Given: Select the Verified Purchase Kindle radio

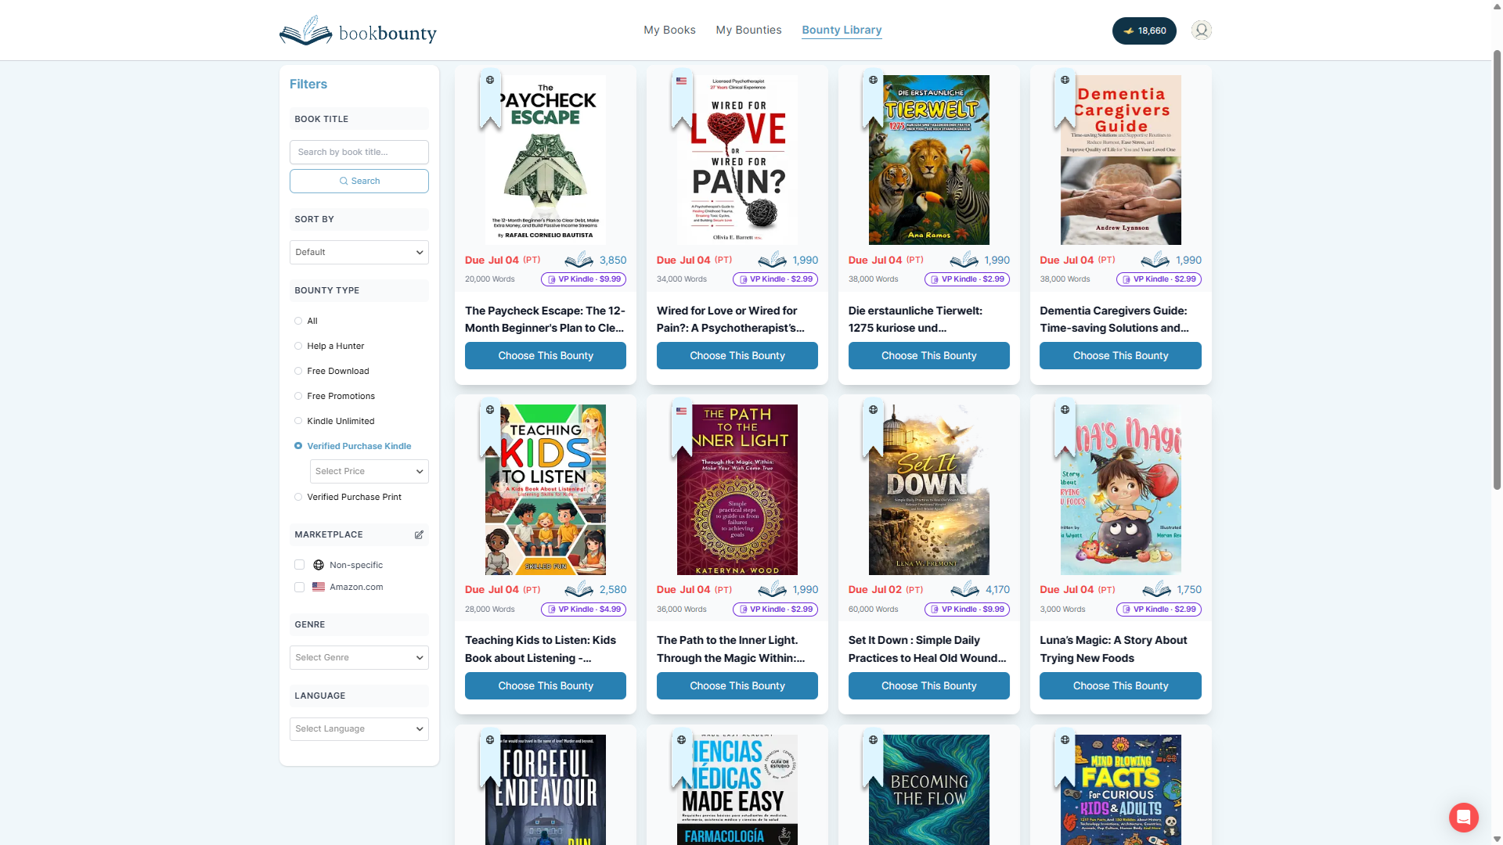Looking at the screenshot, I should pos(298,446).
